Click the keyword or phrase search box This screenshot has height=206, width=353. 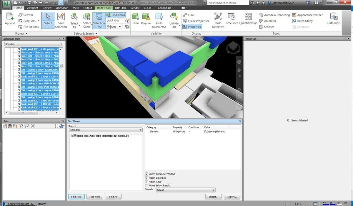coord(227,3)
